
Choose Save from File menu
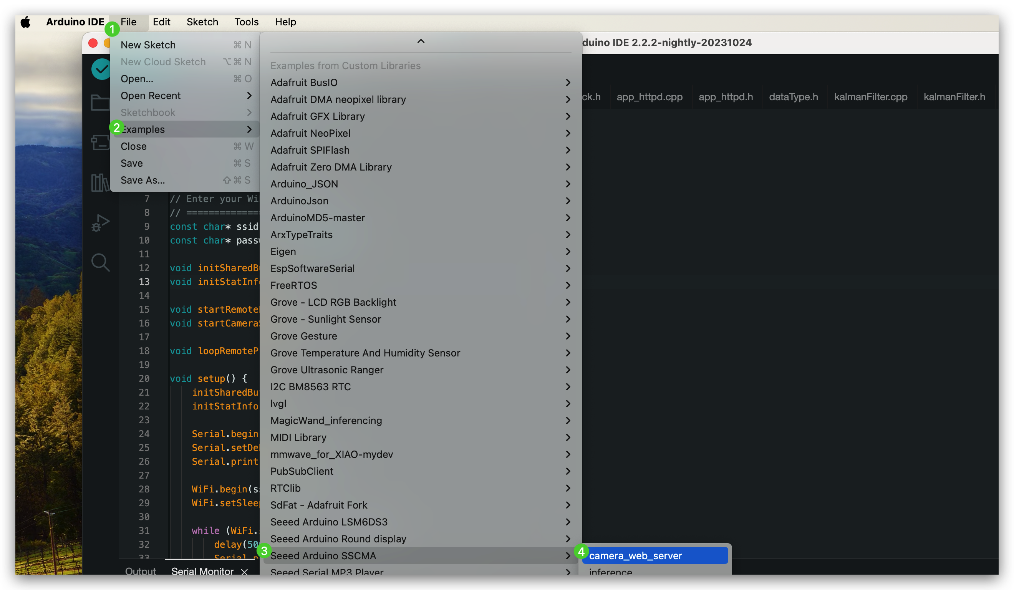(185, 163)
